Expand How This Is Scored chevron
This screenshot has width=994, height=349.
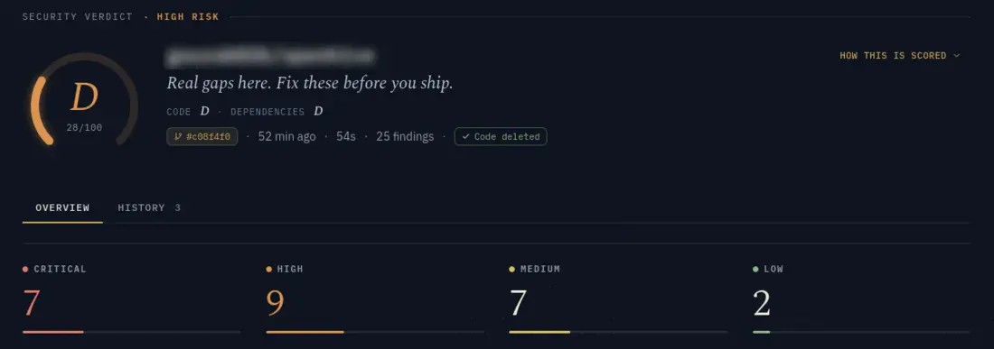point(957,56)
